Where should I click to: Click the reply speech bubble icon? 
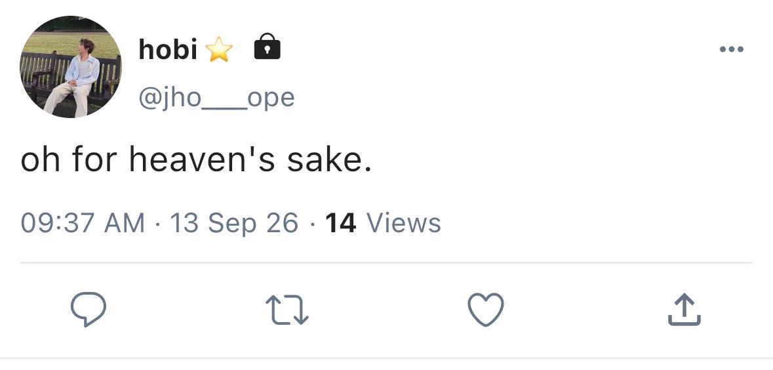pos(89,309)
